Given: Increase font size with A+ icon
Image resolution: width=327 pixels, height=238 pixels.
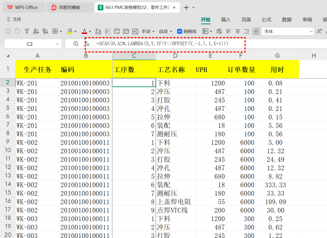Looking at the screenshot, I should coord(319,32).
